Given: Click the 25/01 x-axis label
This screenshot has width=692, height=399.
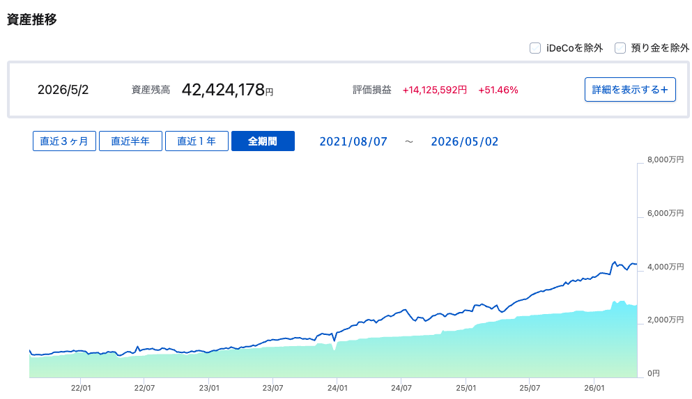Looking at the screenshot, I should (x=466, y=388).
